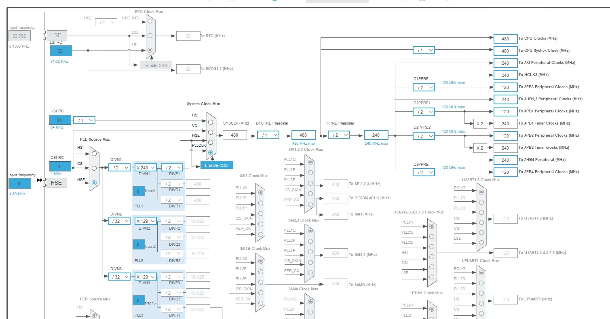This screenshot has width=610, height=319.
Task: Open the HPRE Prescaler dropdown
Action: pyautogui.click(x=339, y=135)
